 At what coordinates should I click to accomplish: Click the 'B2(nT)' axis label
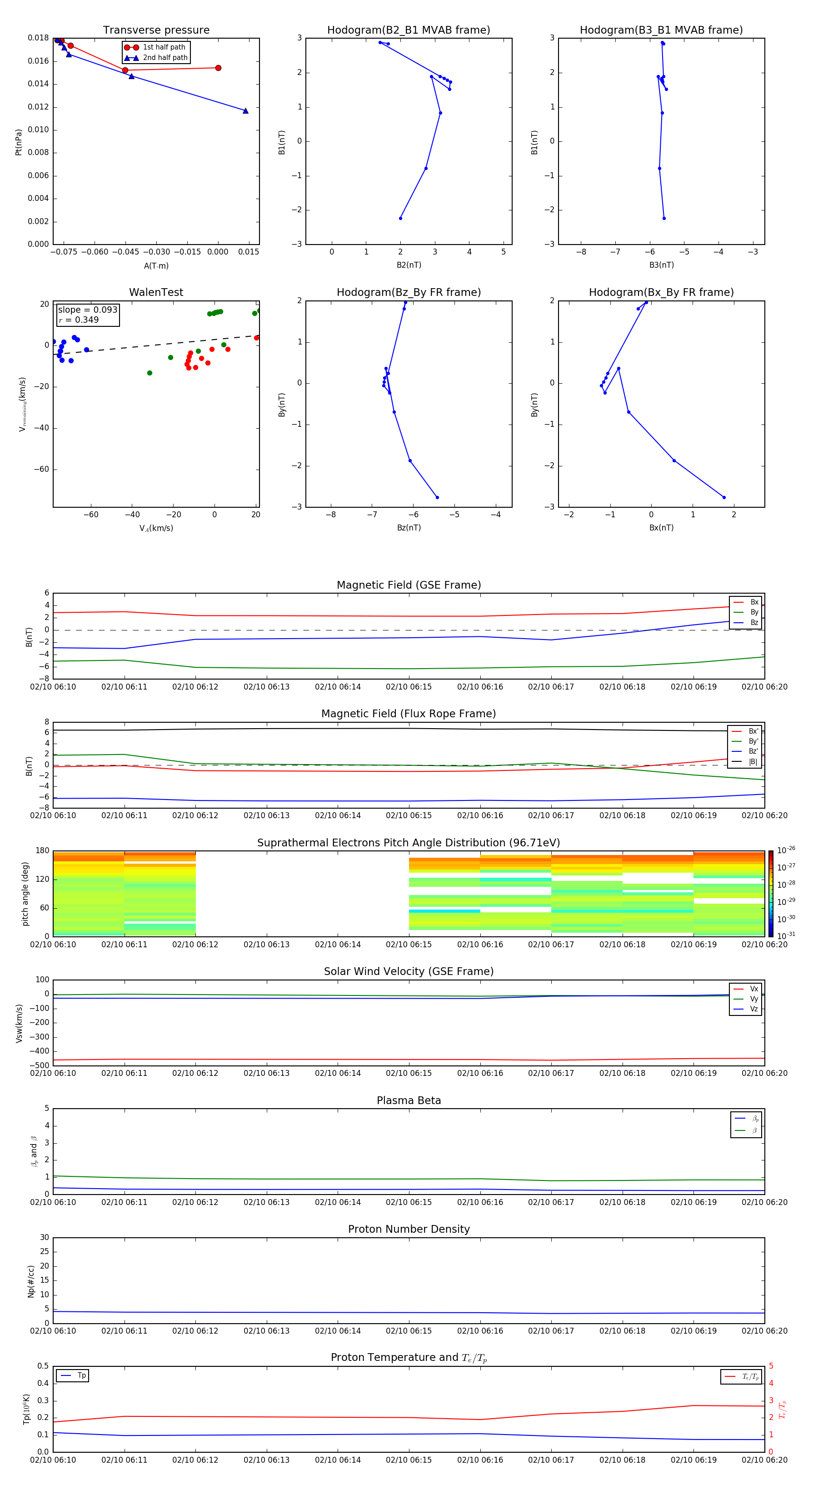click(x=409, y=265)
